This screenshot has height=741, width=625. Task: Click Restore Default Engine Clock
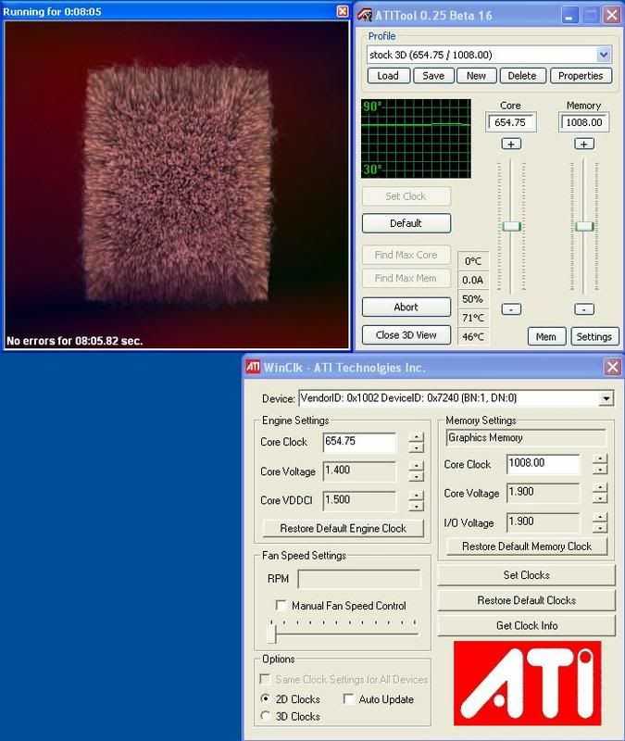[x=343, y=528]
